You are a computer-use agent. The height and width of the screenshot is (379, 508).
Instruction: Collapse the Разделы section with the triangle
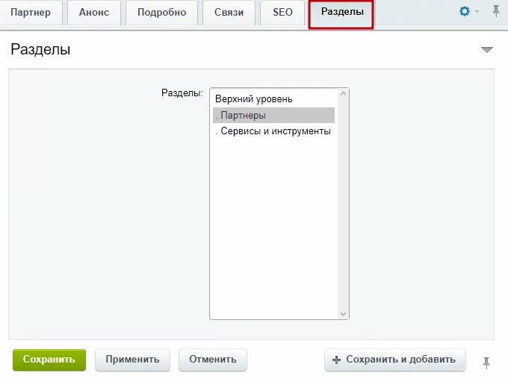point(487,49)
